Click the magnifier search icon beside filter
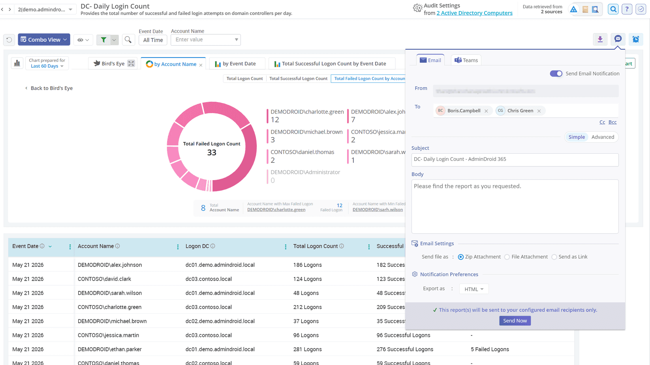 pos(128,40)
